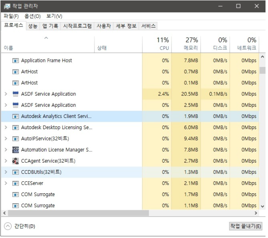Screen dimensions: 268x238
Task: Sort by the 메모리 column header
Action: (186, 44)
